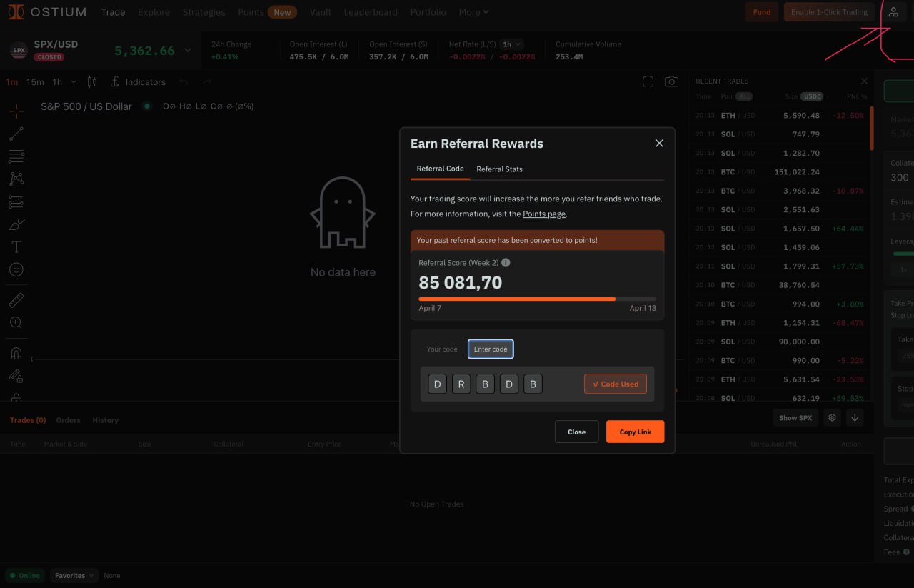
Task: Open the long position forecasting tool
Action: (16, 202)
